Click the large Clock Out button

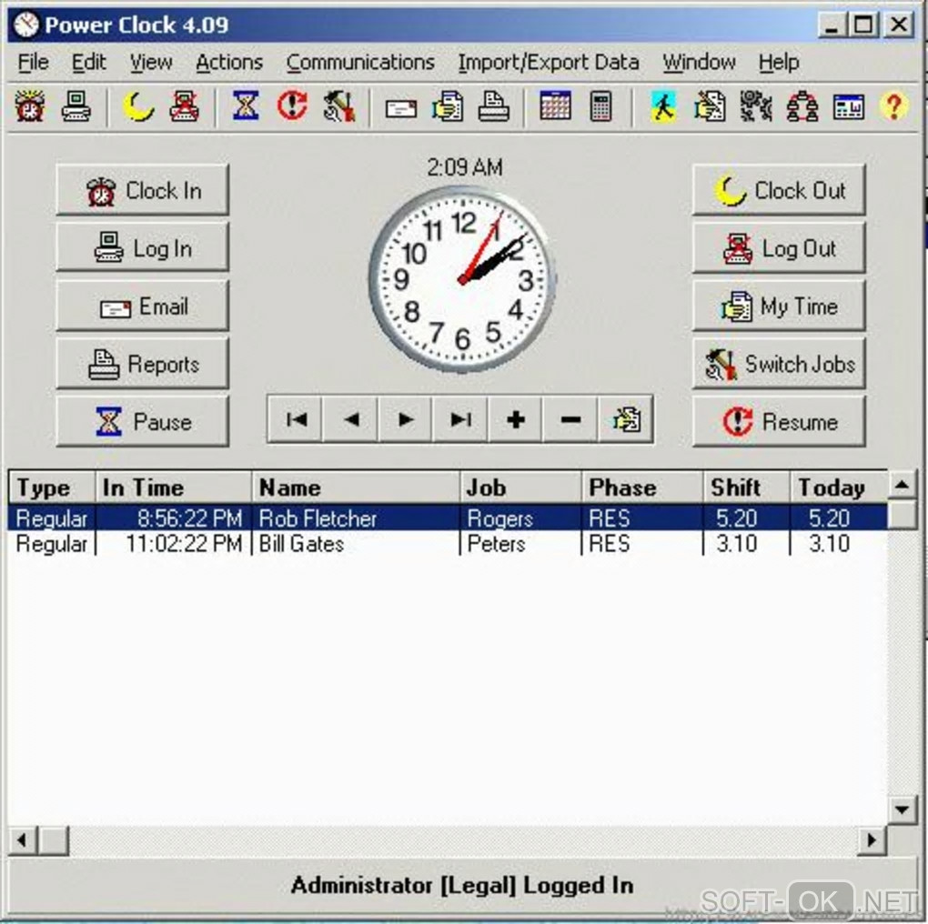778,190
